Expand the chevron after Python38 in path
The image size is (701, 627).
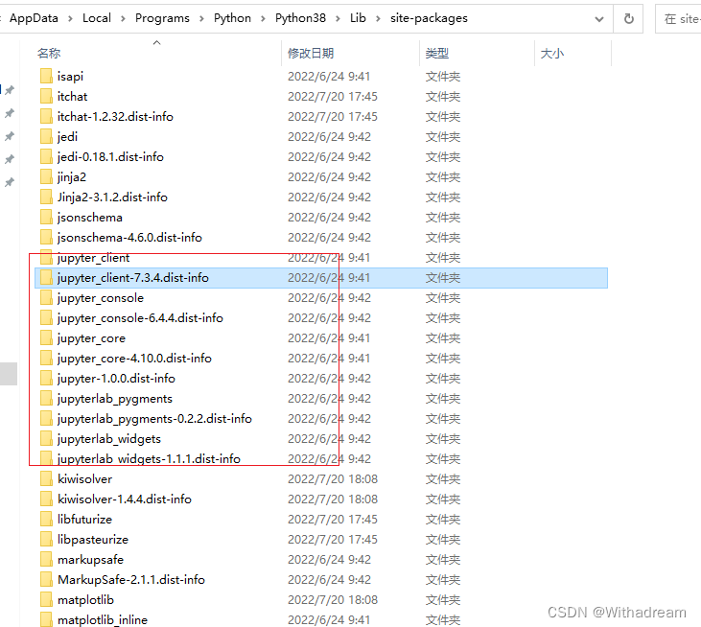point(338,18)
